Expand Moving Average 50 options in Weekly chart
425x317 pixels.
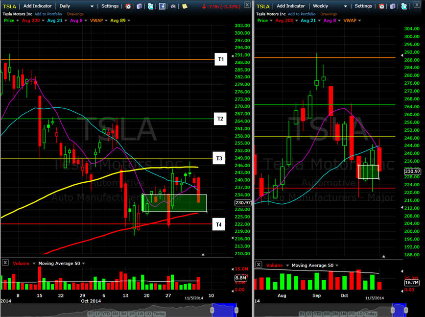[x=337, y=266]
